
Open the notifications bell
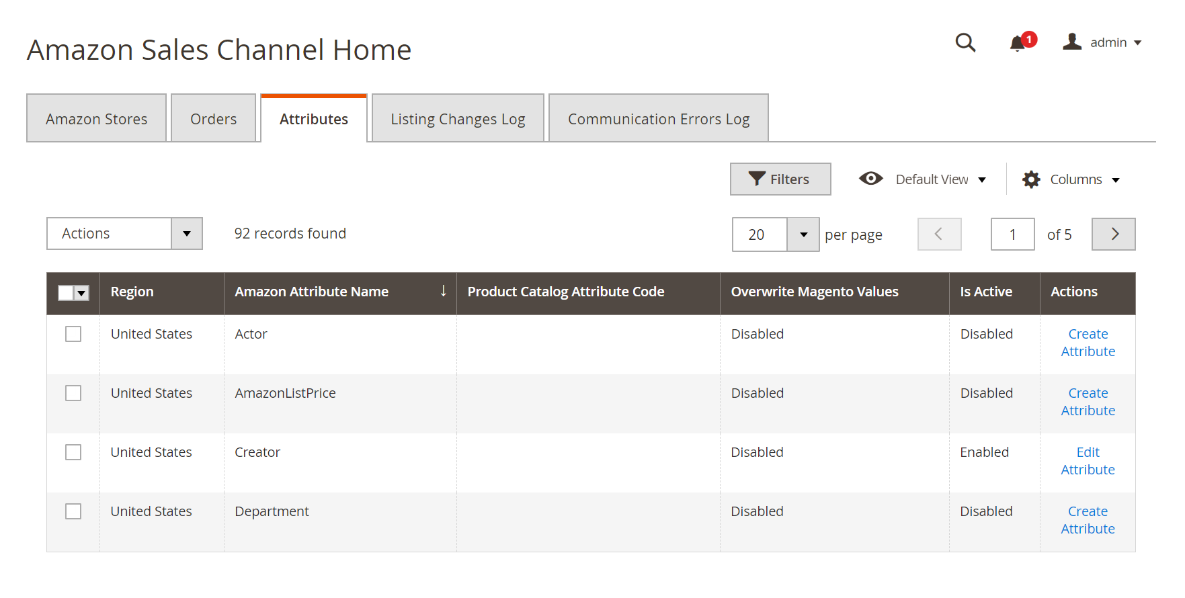point(1018,43)
